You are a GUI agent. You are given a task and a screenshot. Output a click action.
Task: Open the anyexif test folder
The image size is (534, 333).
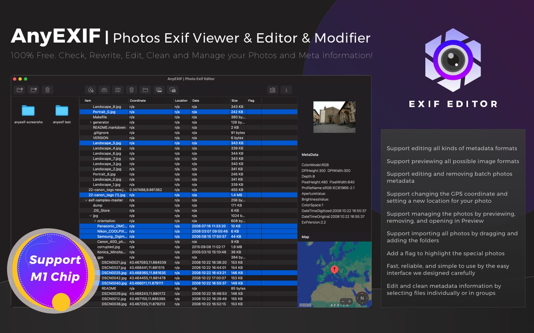click(x=62, y=111)
